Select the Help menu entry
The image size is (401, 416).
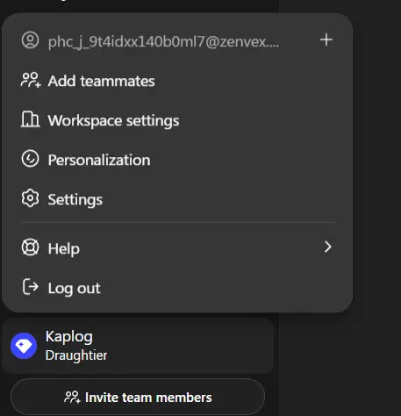(x=177, y=247)
